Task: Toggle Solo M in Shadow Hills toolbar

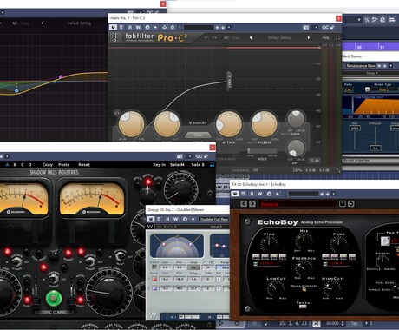Action: pyautogui.click(x=177, y=165)
